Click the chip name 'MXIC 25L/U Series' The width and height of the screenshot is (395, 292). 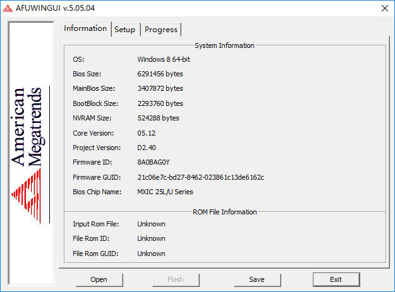click(x=165, y=192)
